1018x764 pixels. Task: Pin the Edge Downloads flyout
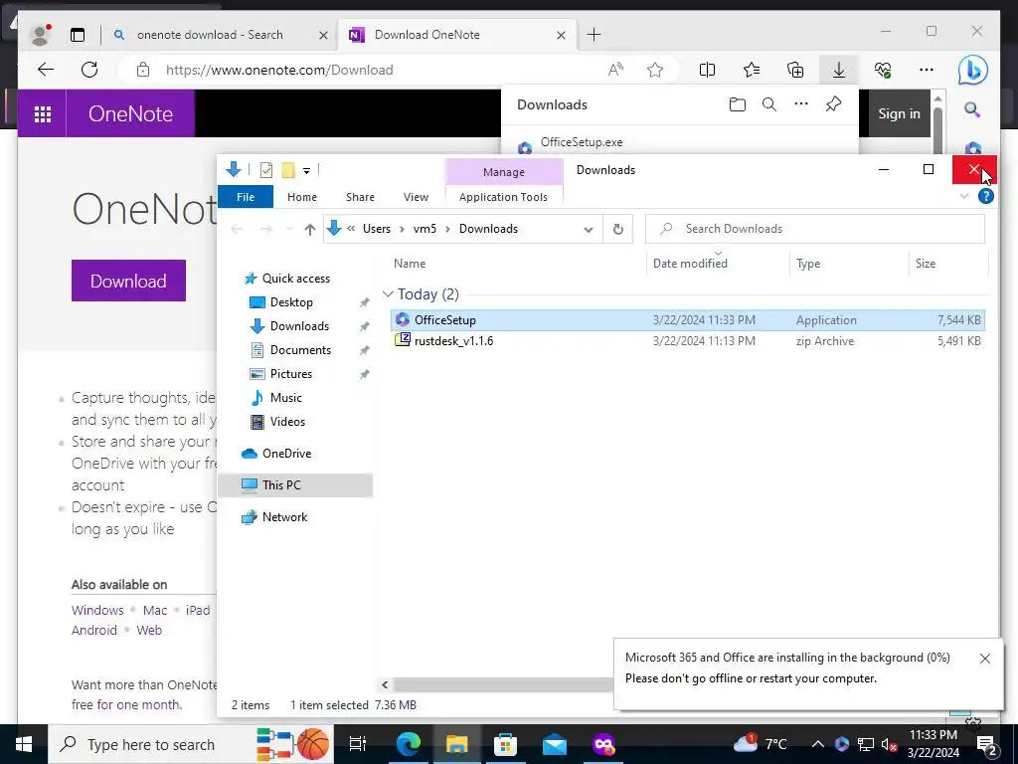click(x=834, y=103)
